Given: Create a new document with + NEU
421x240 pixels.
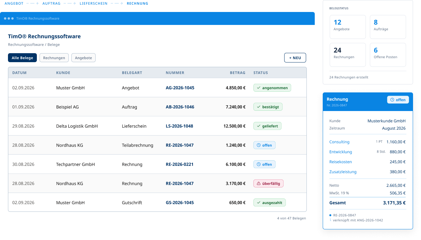Looking at the screenshot, I should click(x=295, y=58).
